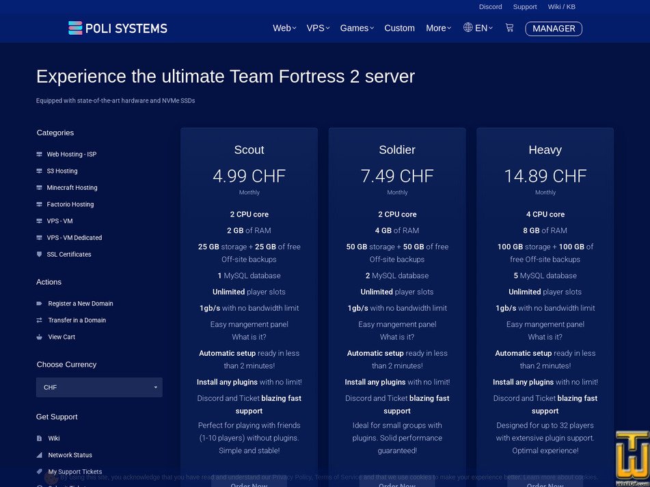Open Support link in top bar
650x487 pixels.
525,7
